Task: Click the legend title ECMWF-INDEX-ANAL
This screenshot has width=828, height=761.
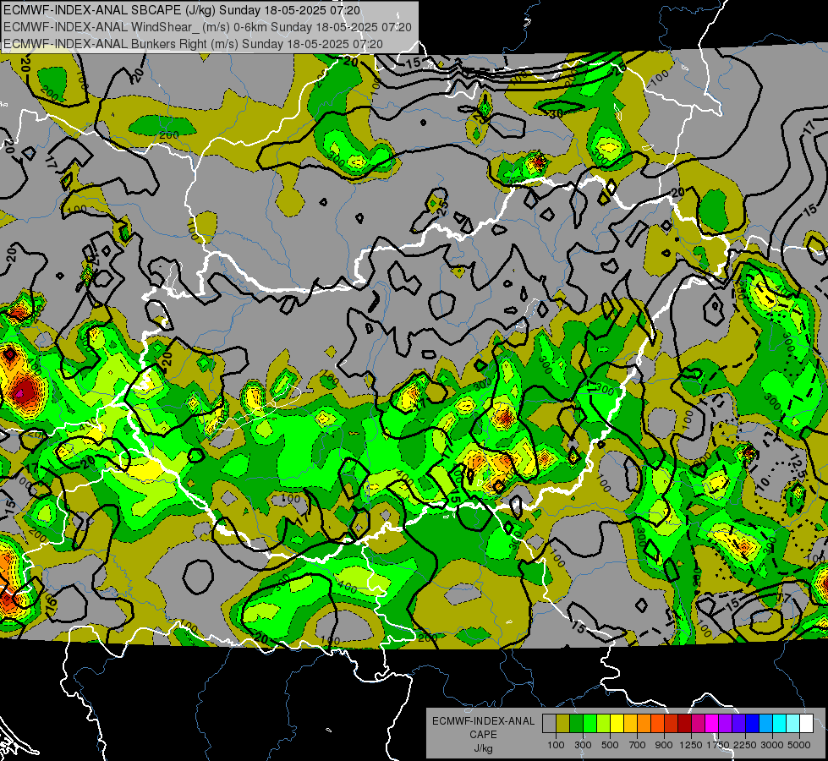Action: pyautogui.click(x=484, y=721)
